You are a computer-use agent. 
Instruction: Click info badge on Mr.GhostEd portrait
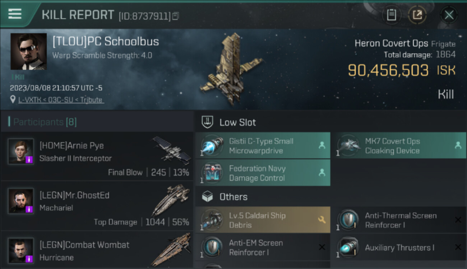pos(29,209)
